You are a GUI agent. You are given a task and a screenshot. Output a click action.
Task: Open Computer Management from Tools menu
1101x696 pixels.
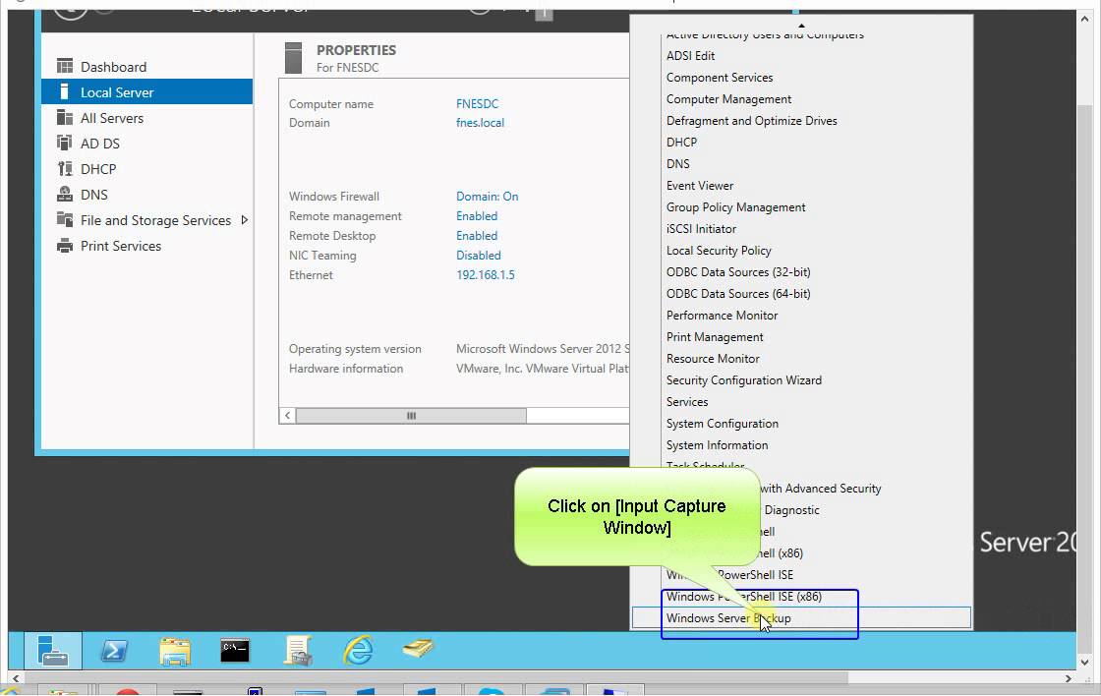728,99
